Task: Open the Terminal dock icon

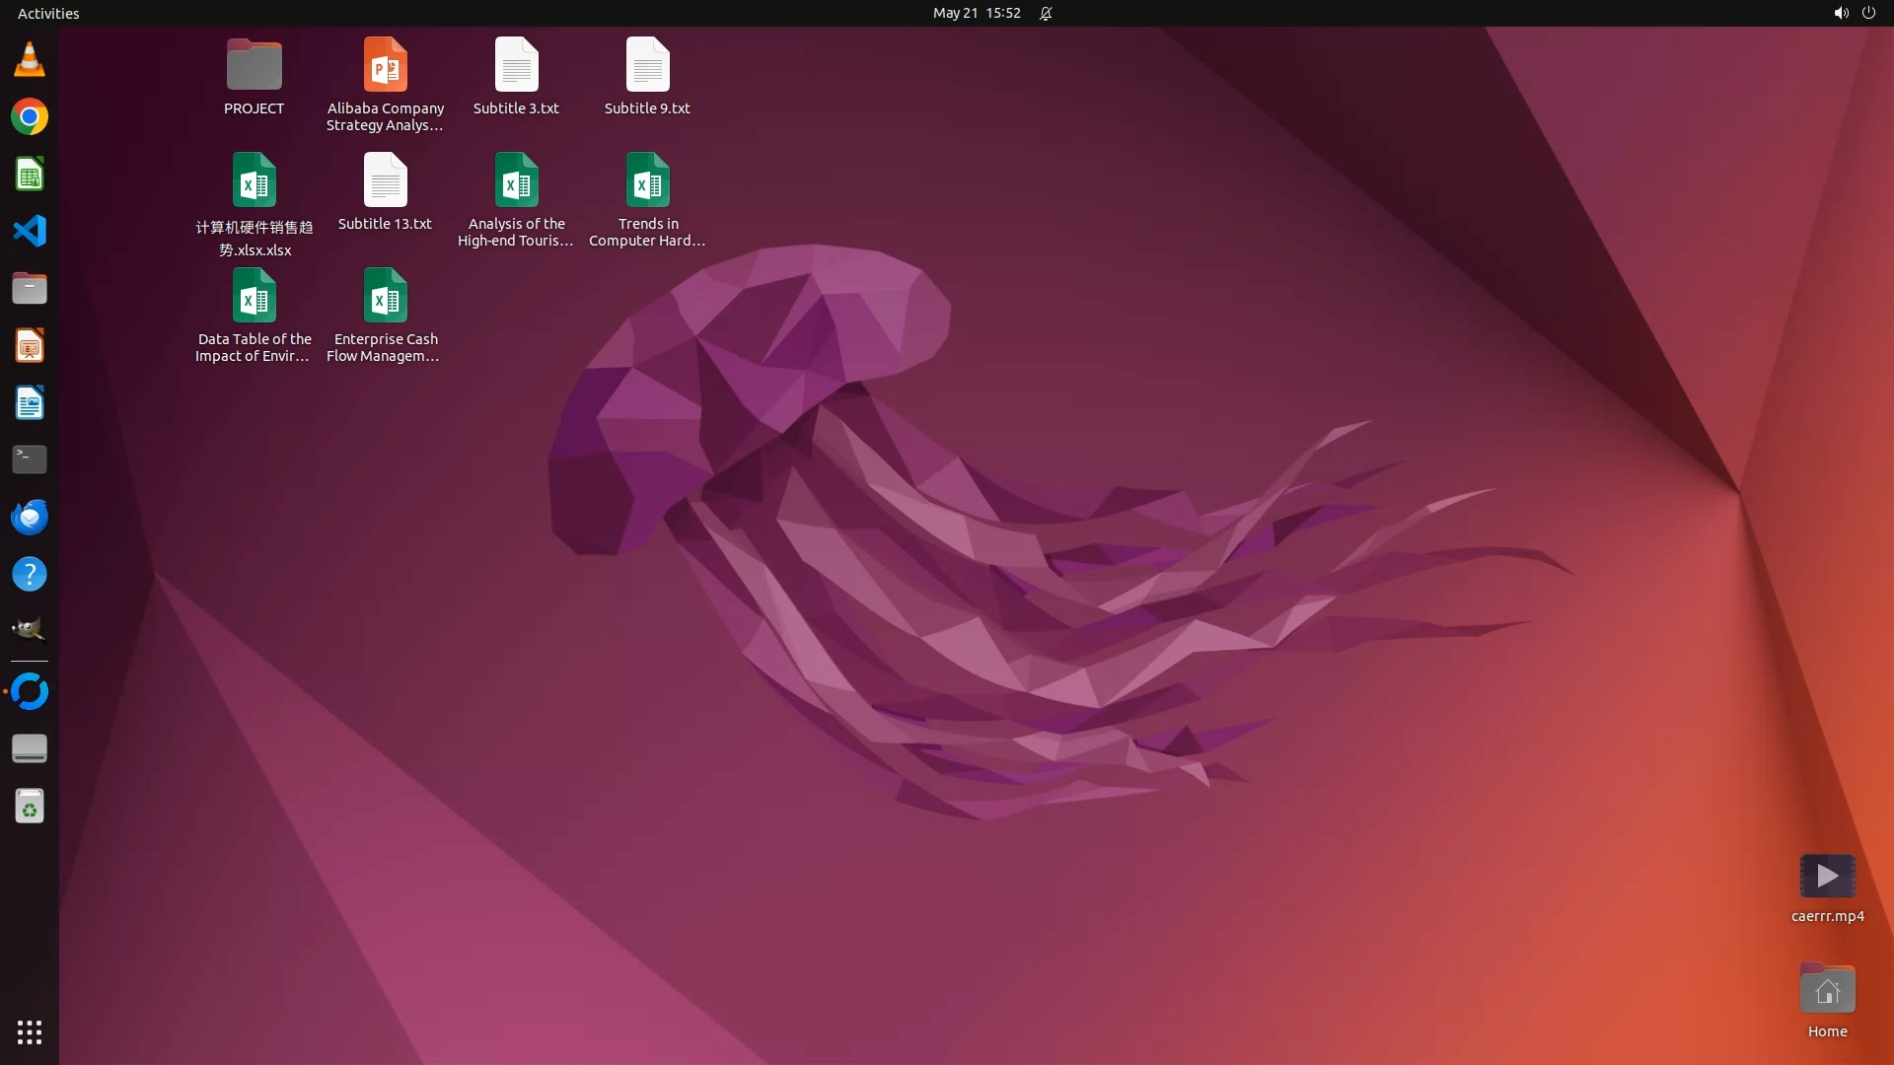Action: click(30, 460)
